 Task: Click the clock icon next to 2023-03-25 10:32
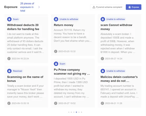56,51
